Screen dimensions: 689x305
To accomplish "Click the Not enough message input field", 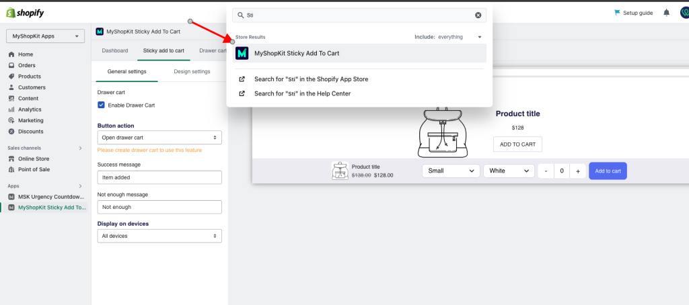I will coord(159,207).
